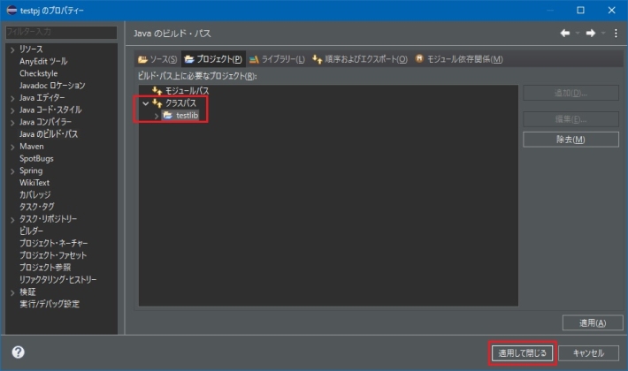Click the クラスパス entry icon
Image resolution: width=628 pixels, height=371 pixels.
coord(157,103)
